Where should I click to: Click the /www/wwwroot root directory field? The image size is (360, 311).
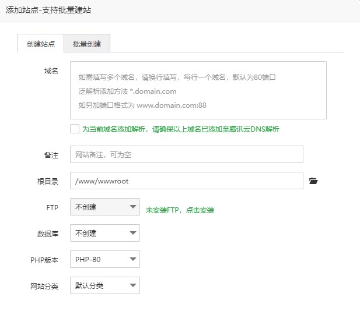[x=186, y=181]
